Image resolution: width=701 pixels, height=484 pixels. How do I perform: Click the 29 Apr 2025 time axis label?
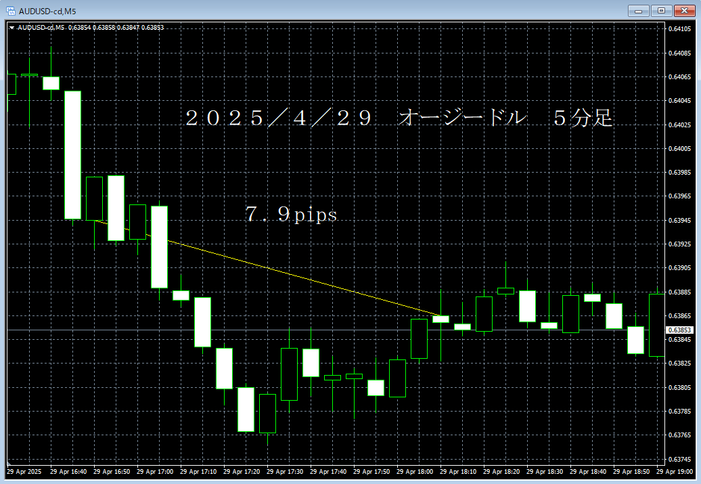tap(24, 471)
